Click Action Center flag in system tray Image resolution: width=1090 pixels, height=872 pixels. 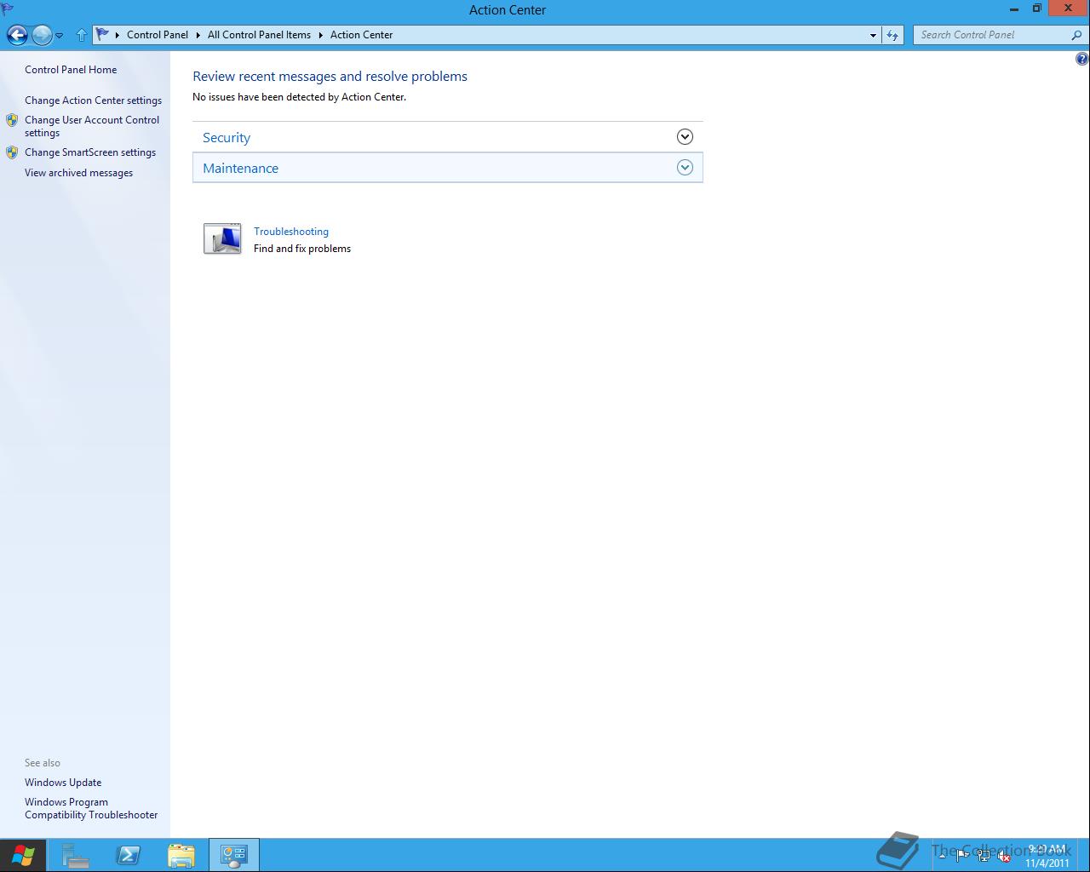pos(962,856)
